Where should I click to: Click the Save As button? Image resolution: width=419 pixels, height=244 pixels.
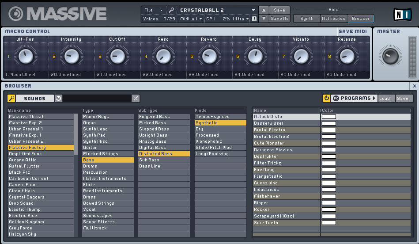point(279,19)
